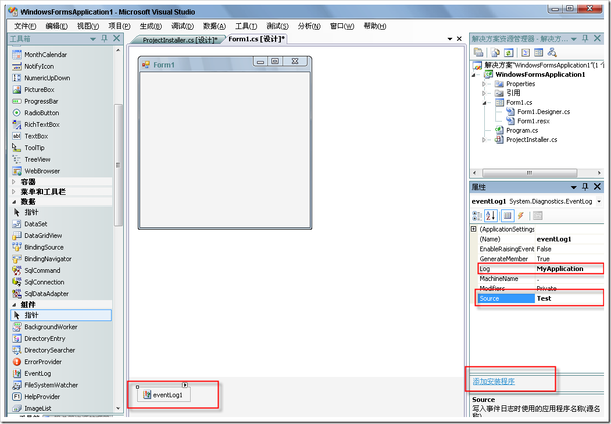Viewport: 611px width, 424px height.
Task: Choose the BackgroundWorker component
Action: (51, 327)
